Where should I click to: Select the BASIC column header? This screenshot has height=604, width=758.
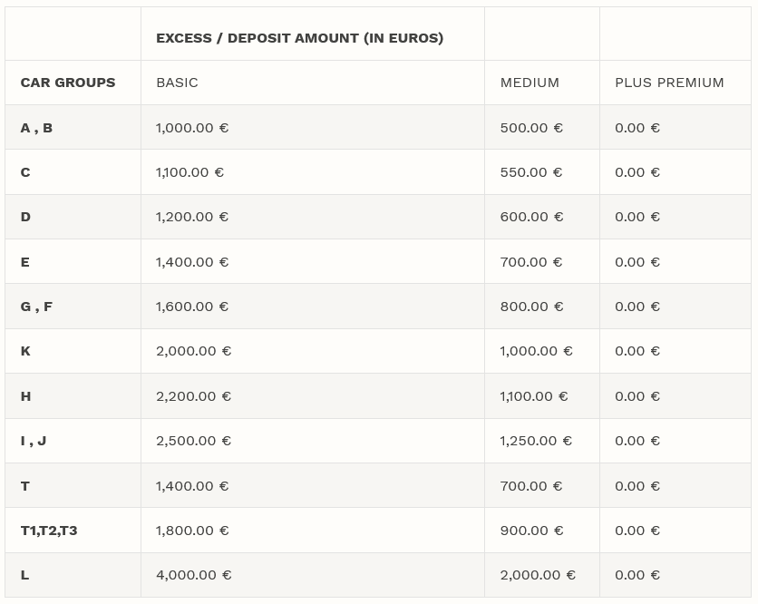[x=177, y=83]
